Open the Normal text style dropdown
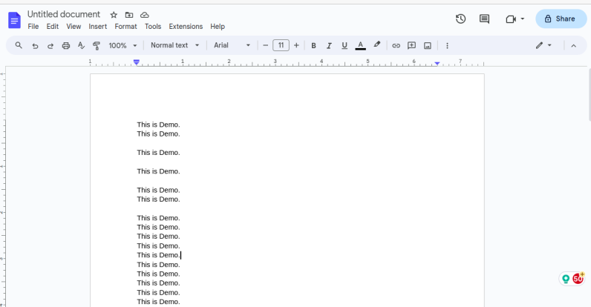 175,45
